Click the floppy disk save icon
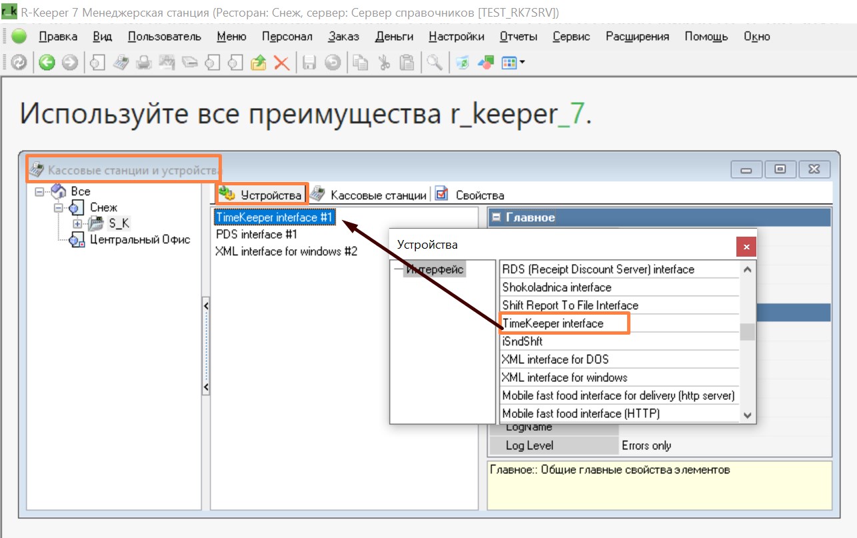 309,63
